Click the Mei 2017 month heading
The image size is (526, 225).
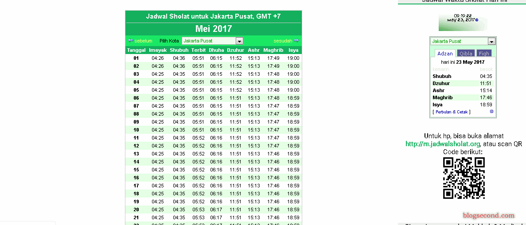coord(214,28)
